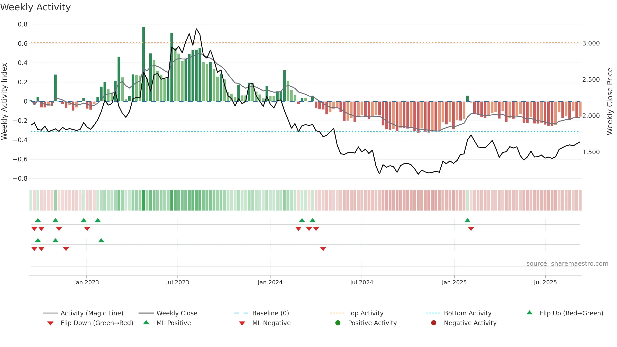The width and height of the screenshot is (617, 347).
Task: Toggle ML Negative legend entry
Action: [265, 323]
